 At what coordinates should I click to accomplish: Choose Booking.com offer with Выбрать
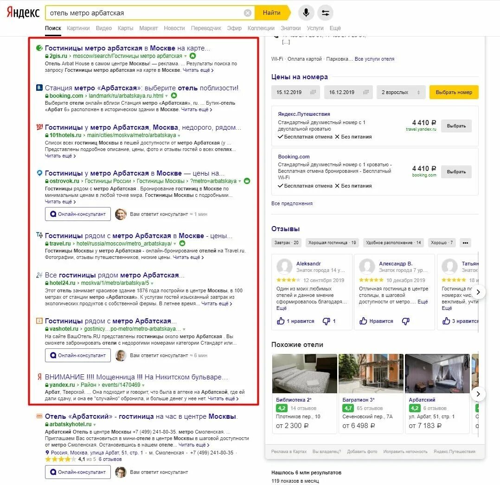tap(456, 172)
